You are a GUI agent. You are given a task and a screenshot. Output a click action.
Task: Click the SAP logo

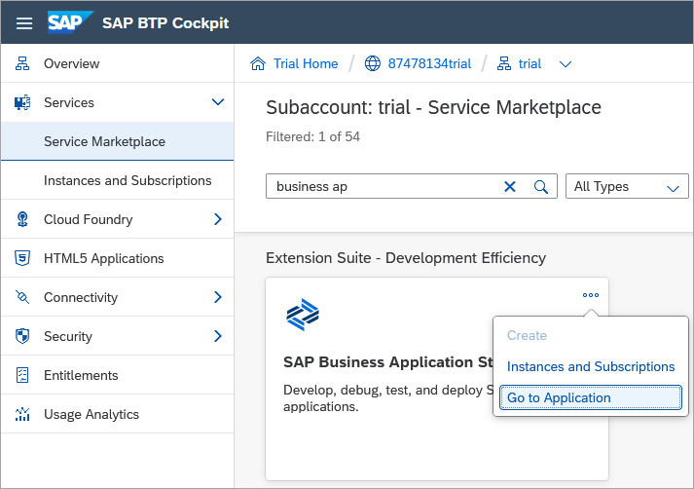(70, 22)
